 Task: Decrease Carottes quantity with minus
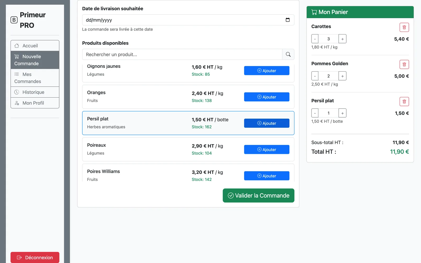click(315, 39)
